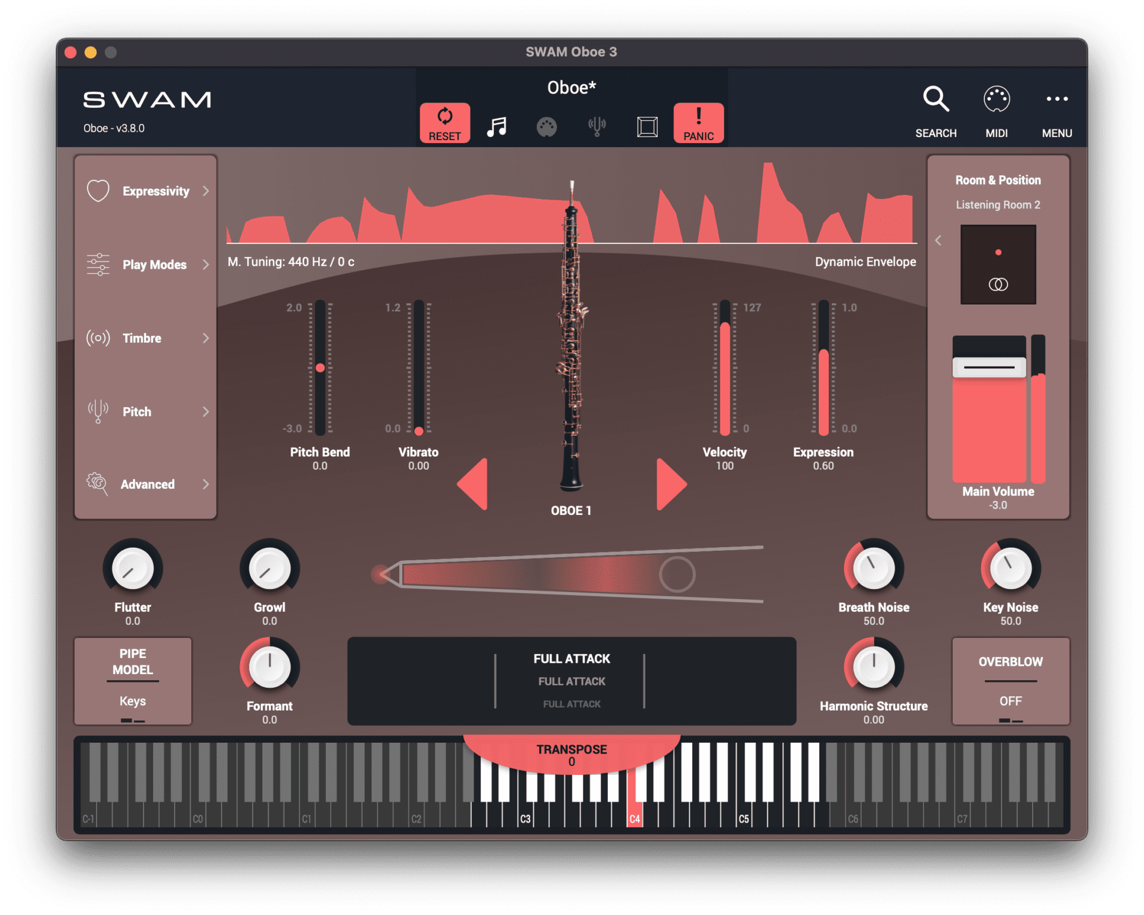
Task: Open the music notes preset icon
Action: (496, 126)
